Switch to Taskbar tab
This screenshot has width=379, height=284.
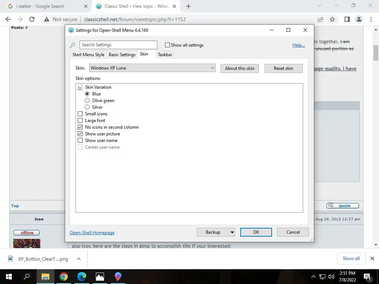click(165, 55)
